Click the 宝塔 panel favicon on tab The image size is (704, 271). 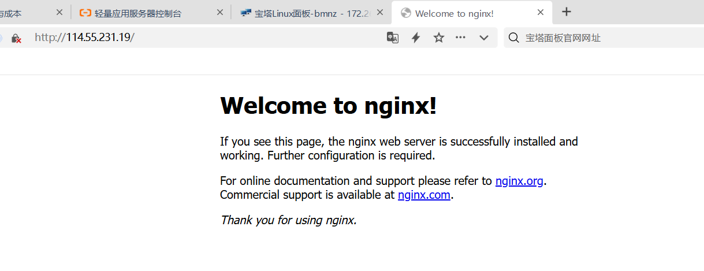click(245, 12)
